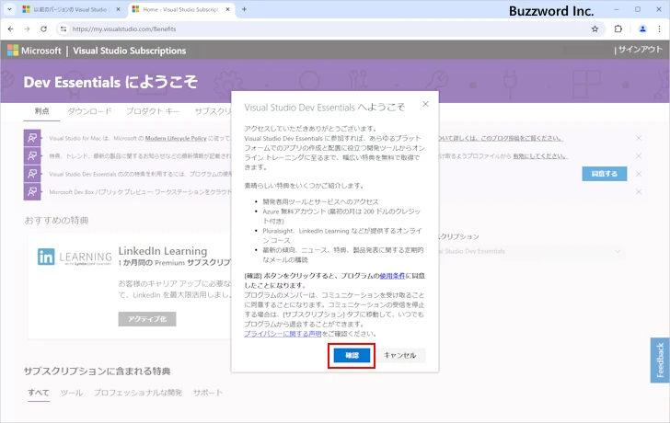Dismiss the Microsoft Dev Box notification
670x423 pixels.
point(639,191)
